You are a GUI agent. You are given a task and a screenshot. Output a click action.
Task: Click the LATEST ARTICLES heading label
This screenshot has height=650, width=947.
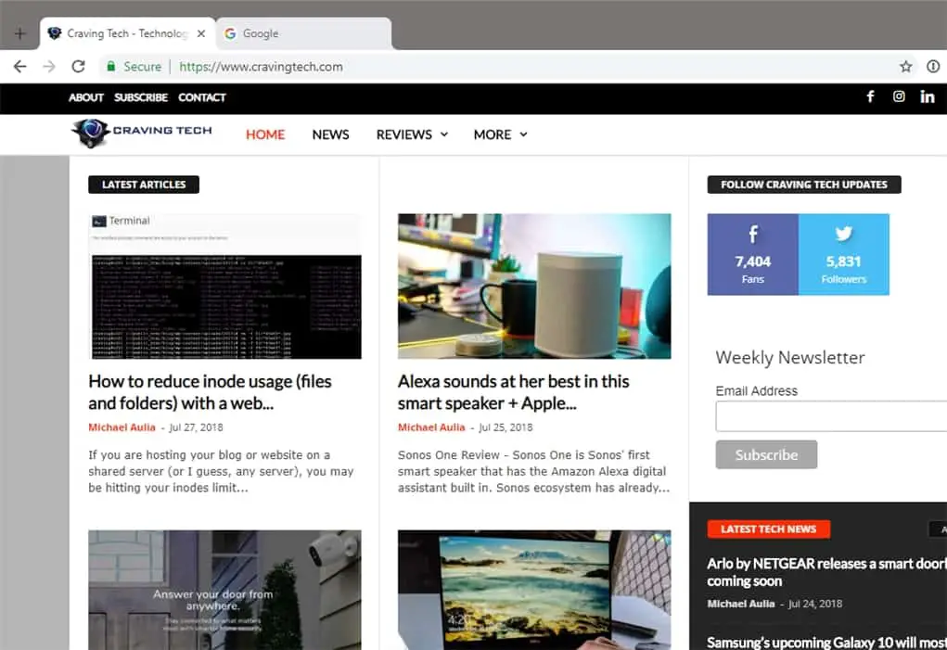(x=144, y=185)
